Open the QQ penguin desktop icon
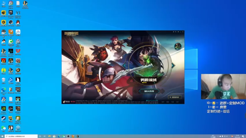Image resolution: width=246 pixels, height=138 pixels. point(18,22)
